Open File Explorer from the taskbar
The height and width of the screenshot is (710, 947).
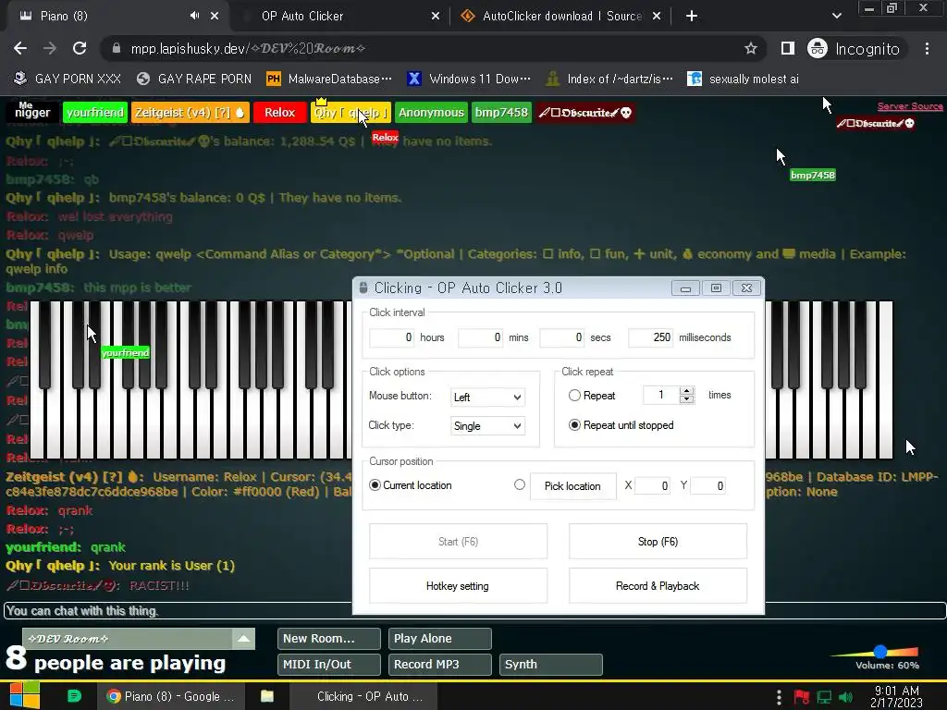267,696
